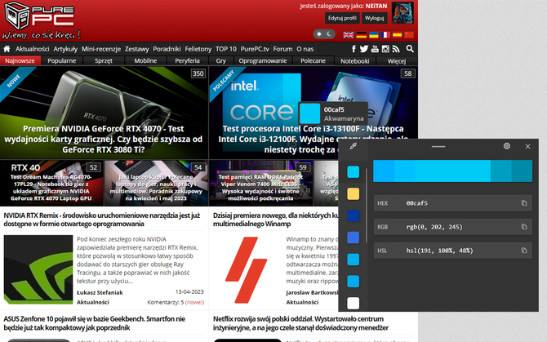Copy the HSL value

[x=523, y=251]
